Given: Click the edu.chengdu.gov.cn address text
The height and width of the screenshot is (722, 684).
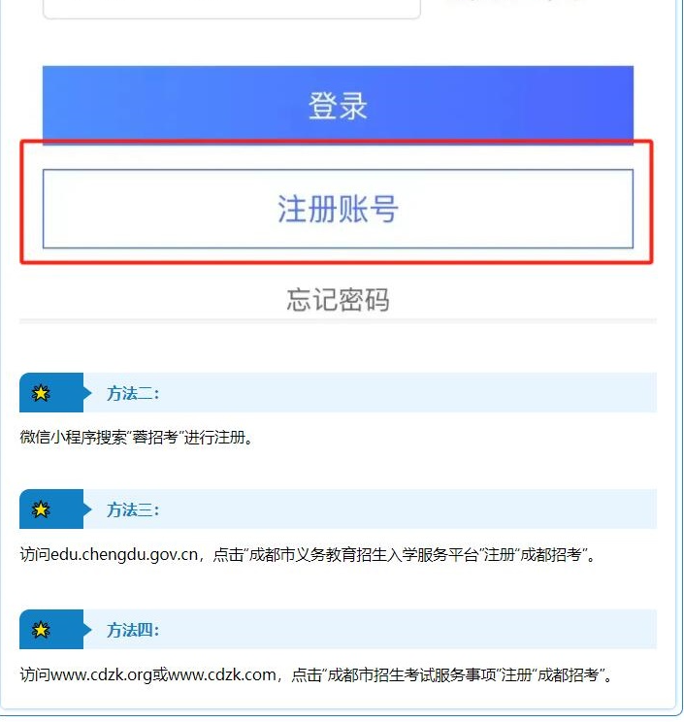Looking at the screenshot, I should [124, 554].
